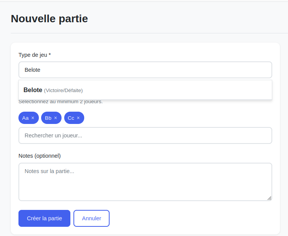288x236 pixels.
Task: Click the Notes (optionnel) label
Action: (x=40, y=156)
